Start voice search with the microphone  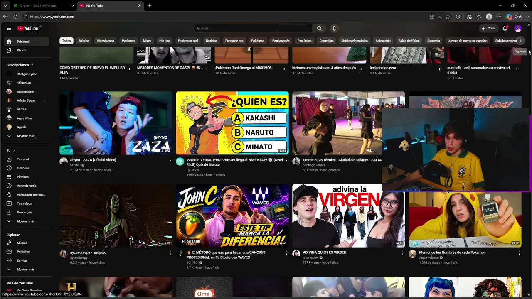[334, 28]
